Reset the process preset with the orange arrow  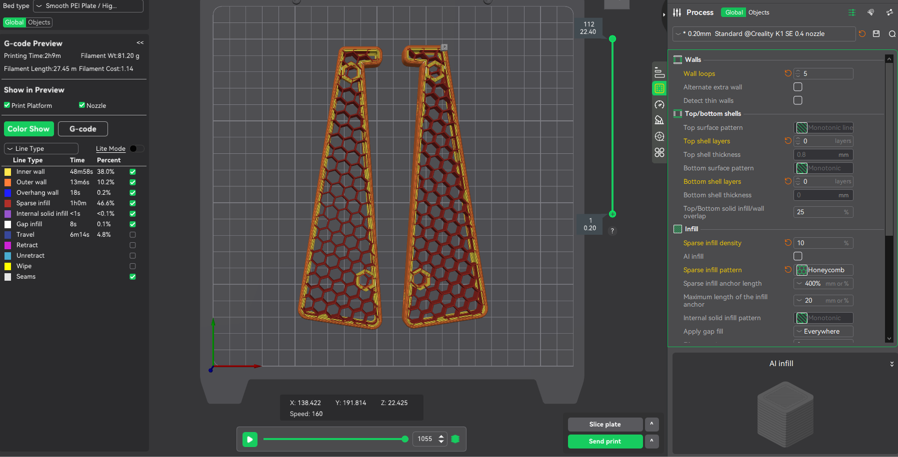pos(862,34)
